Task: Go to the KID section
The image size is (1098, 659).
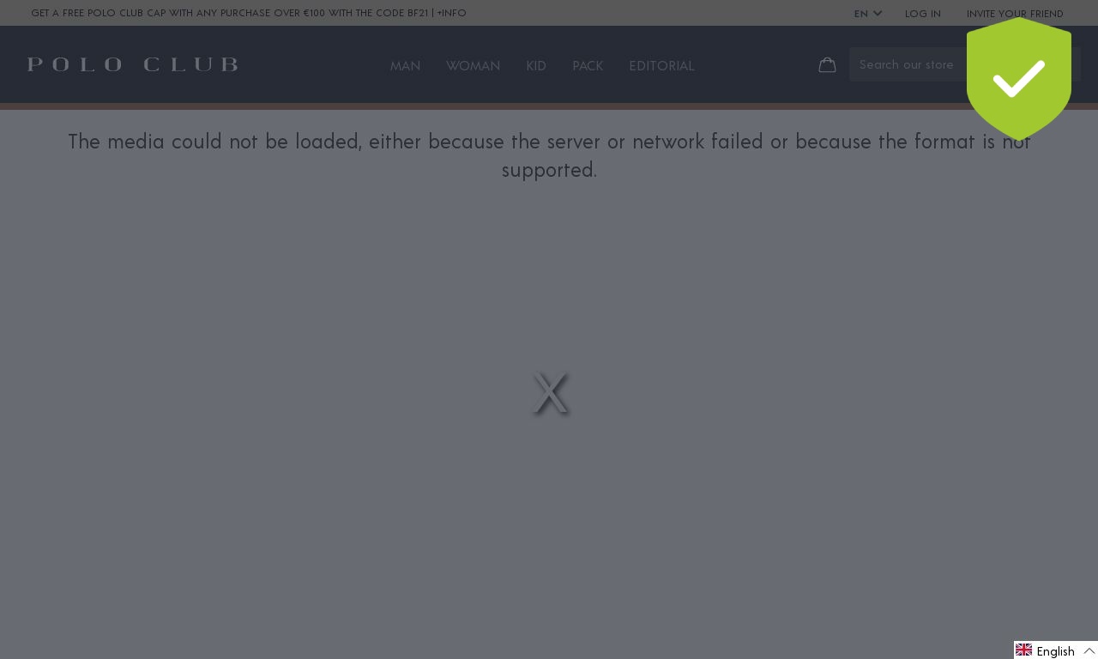Action: tap(536, 66)
